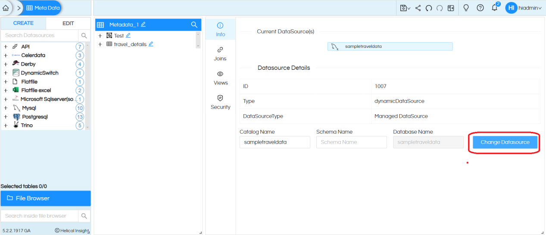
Task: Open the Info tab
Action: (220, 29)
